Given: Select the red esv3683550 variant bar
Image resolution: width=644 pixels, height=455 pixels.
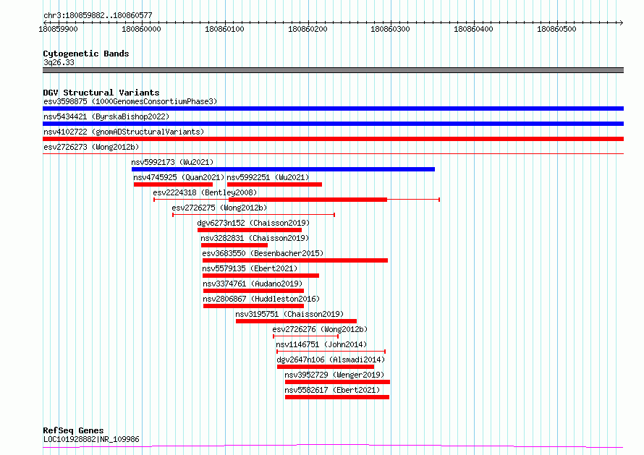Looking at the screenshot, I should tap(295, 260).
